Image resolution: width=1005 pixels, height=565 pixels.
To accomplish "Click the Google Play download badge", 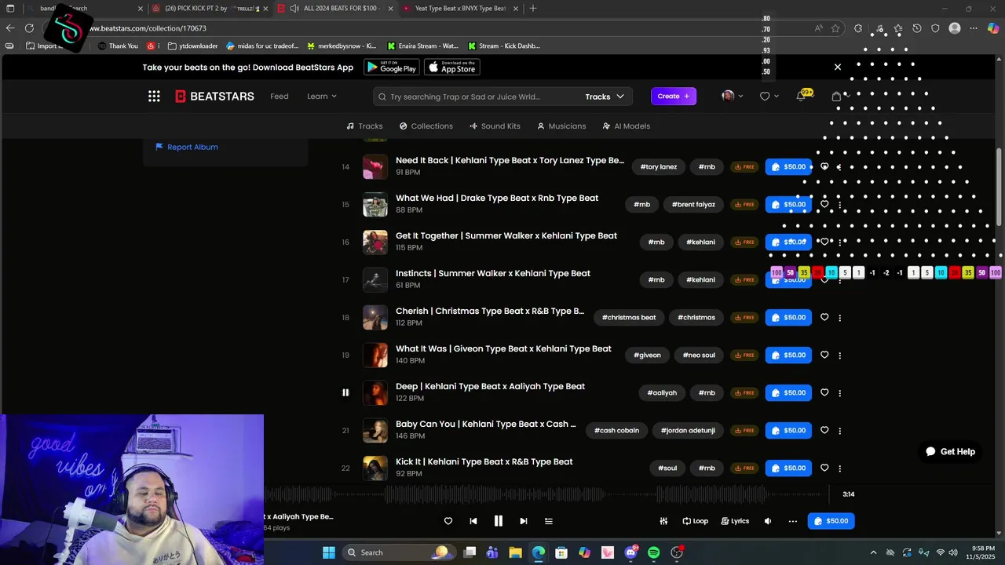I will (x=392, y=67).
